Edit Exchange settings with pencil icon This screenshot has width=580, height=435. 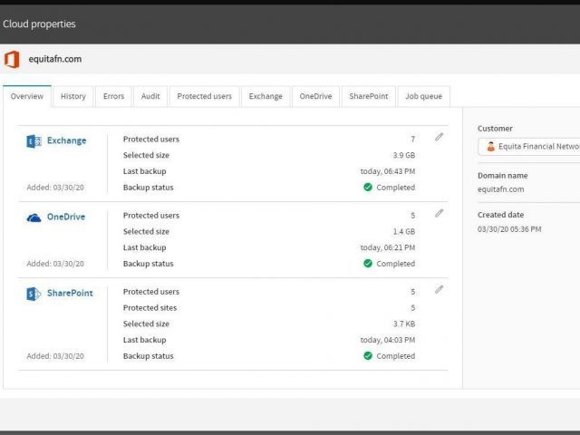pyautogui.click(x=439, y=137)
